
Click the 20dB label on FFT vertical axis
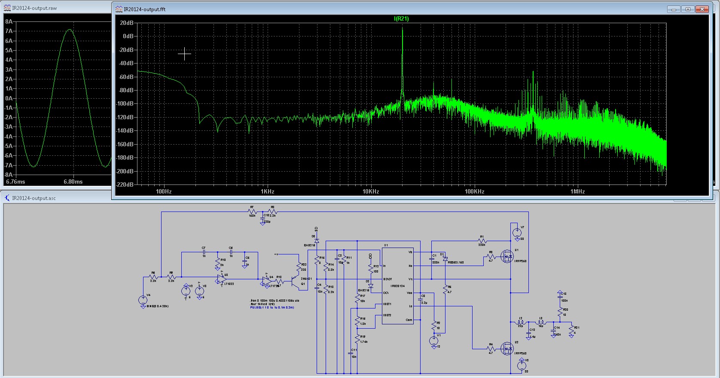(x=127, y=23)
